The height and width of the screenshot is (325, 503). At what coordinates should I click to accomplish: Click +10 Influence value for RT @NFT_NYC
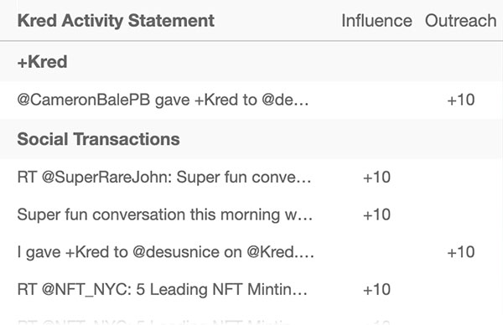coord(376,290)
